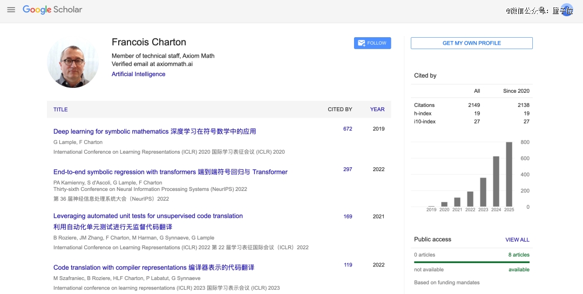Screen dimensions: 583x294
Task: Click View All in Public access
Action: pyautogui.click(x=517, y=240)
